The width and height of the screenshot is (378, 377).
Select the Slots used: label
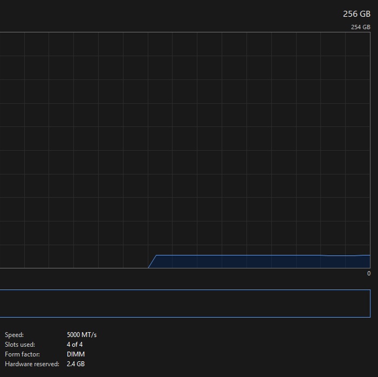coord(20,345)
